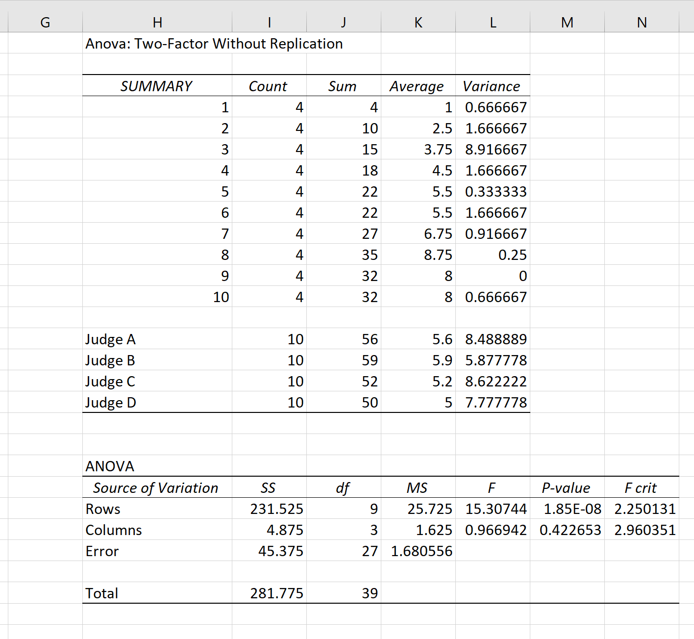Select column K header
This screenshot has width=694, height=639.
[x=418, y=22]
